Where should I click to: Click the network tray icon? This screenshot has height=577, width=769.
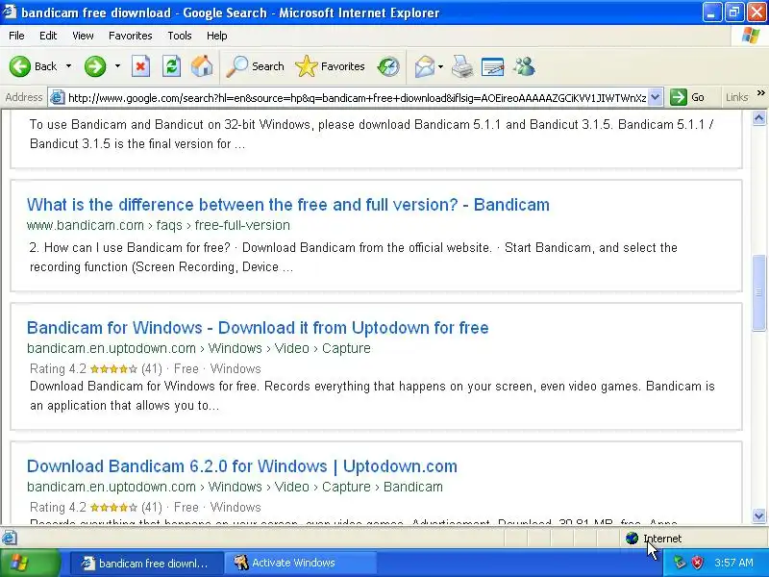click(680, 563)
